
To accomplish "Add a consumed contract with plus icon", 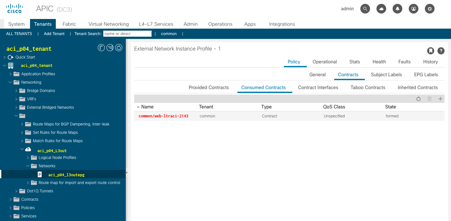I will click(440, 99).
